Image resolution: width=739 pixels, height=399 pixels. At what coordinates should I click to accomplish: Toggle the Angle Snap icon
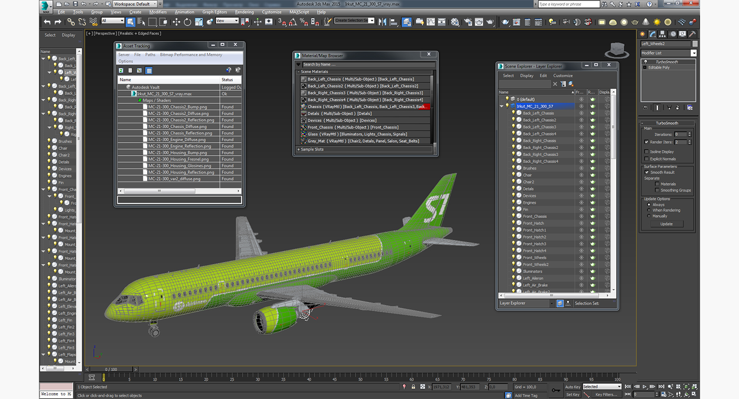click(x=293, y=21)
